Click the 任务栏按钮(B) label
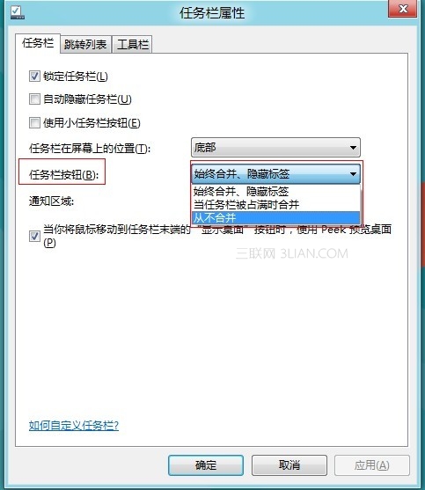 tap(63, 174)
